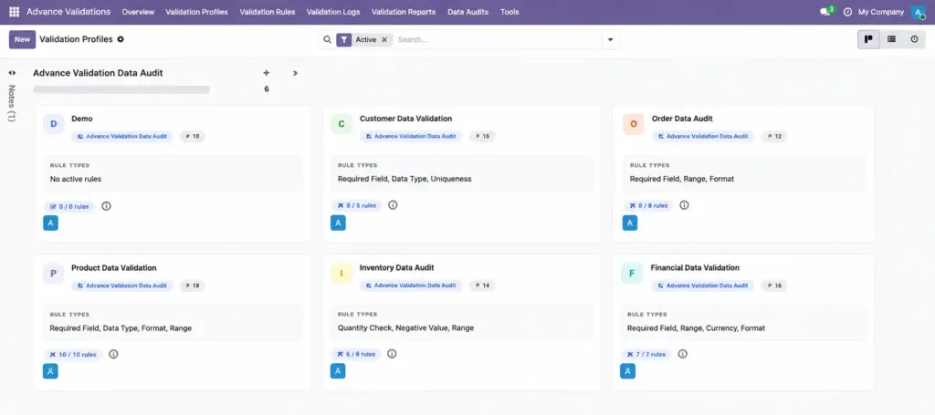Click info icon on Financial Data Validation
The height and width of the screenshot is (415, 935).
pyautogui.click(x=683, y=354)
